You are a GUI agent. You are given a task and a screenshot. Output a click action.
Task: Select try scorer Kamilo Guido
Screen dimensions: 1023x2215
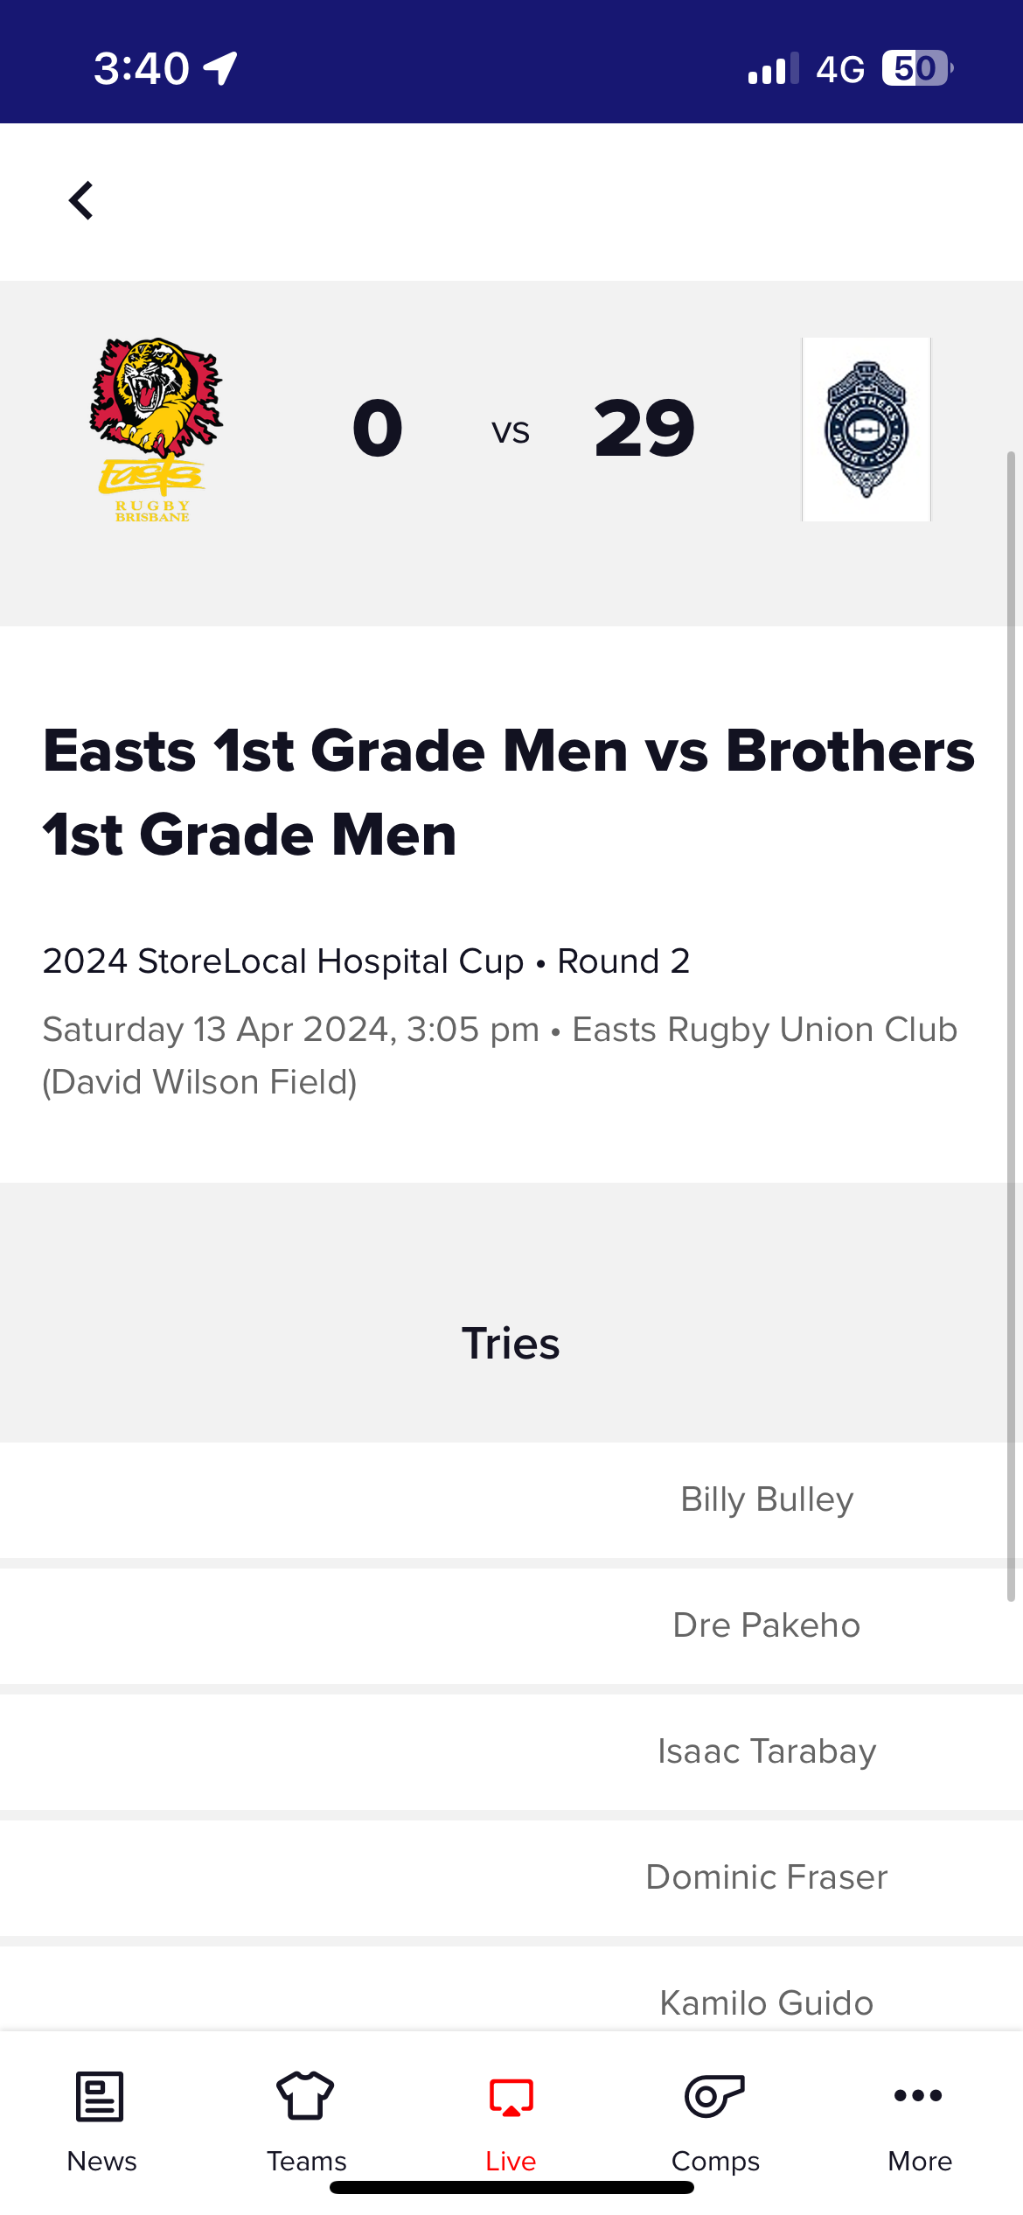(x=767, y=2003)
